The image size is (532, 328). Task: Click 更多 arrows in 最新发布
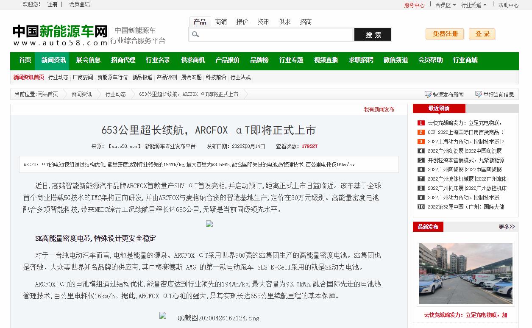[x=507, y=227]
